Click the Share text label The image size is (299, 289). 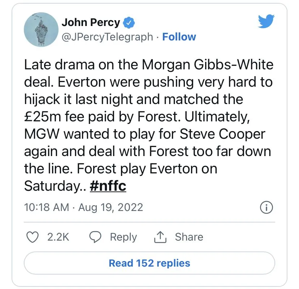pyautogui.click(x=189, y=237)
